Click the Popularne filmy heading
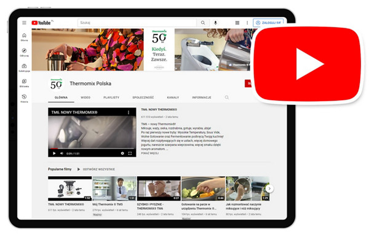 pos(60,169)
